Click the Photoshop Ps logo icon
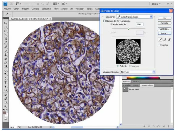 click(x=5, y=4)
